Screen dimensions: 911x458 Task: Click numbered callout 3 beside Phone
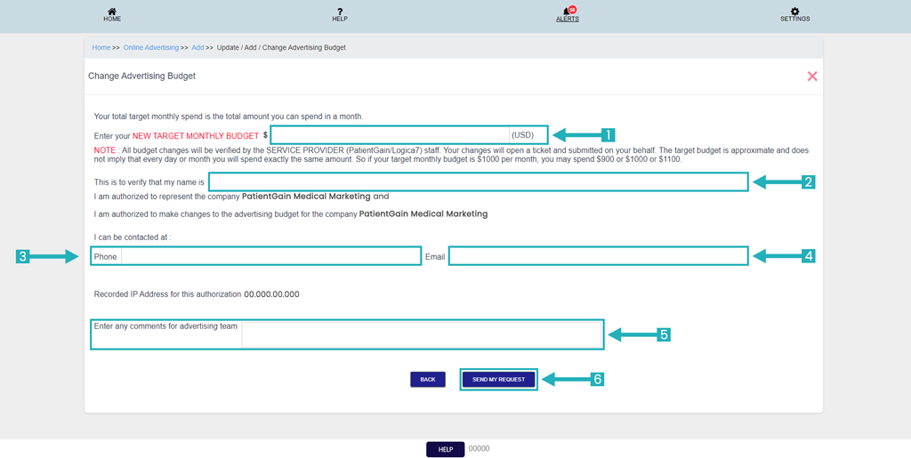(23, 256)
